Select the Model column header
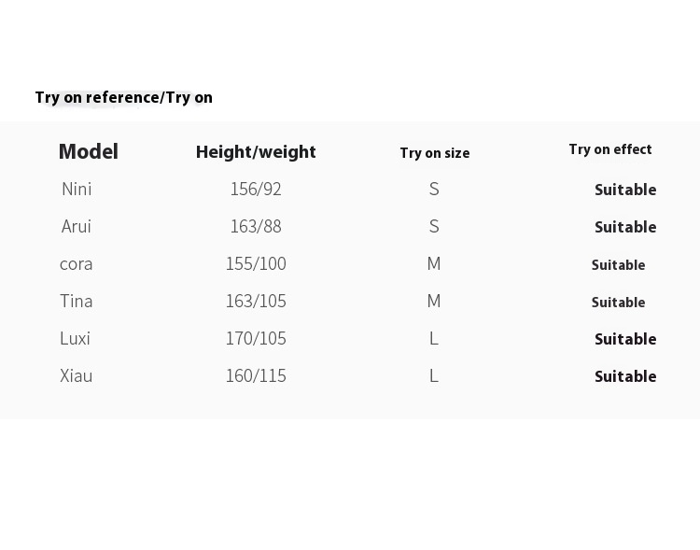The width and height of the screenshot is (700, 550). [89, 151]
